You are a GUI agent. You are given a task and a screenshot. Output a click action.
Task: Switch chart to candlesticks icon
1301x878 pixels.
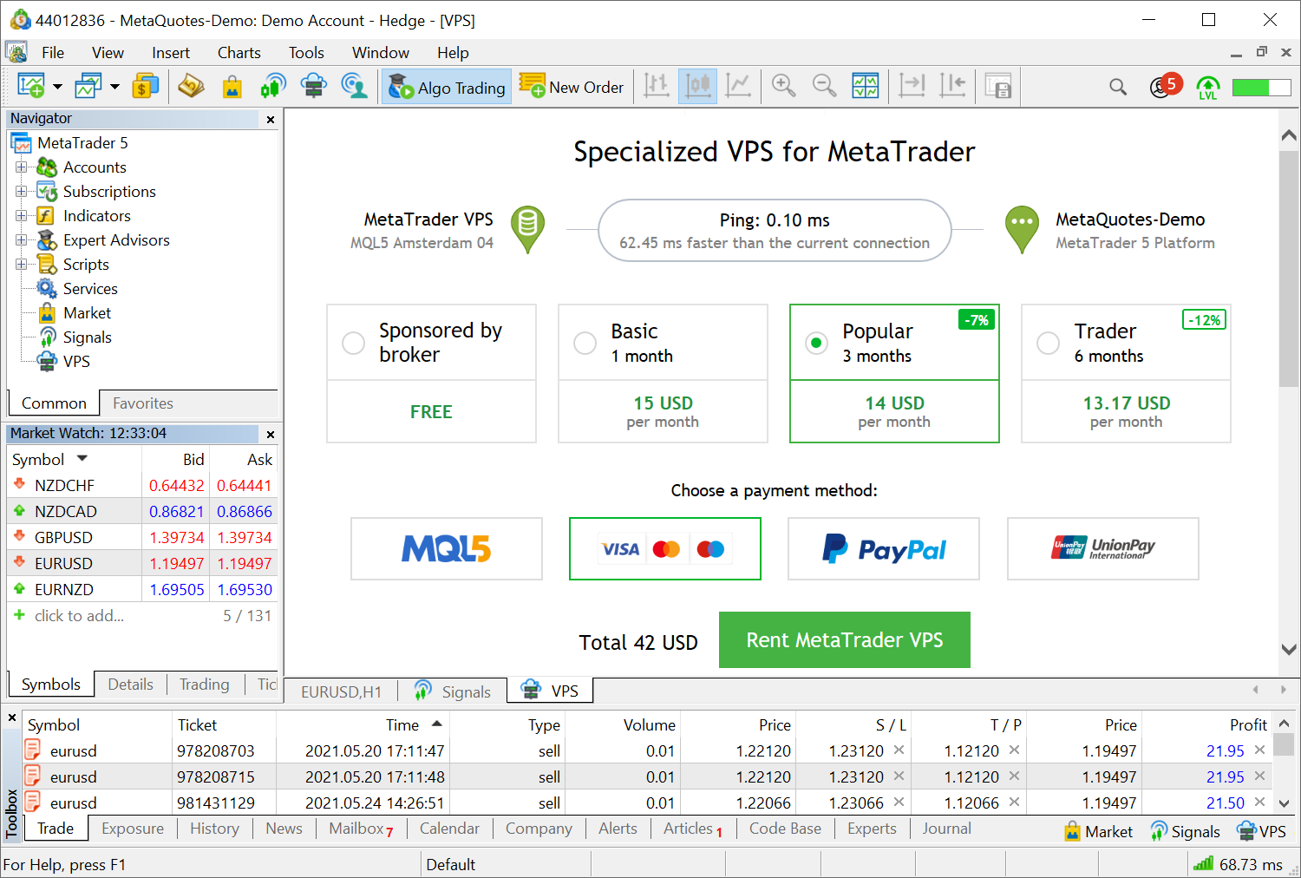[697, 86]
